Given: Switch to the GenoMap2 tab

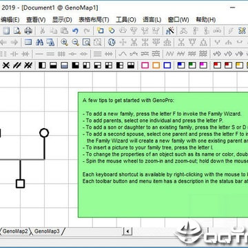Looking at the screenshot, I should [15, 231].
